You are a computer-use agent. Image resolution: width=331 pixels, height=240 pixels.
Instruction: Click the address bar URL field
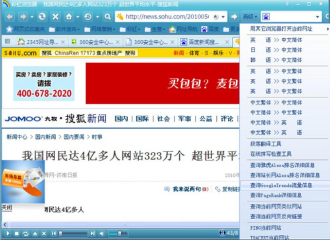[x=167, y=17]
